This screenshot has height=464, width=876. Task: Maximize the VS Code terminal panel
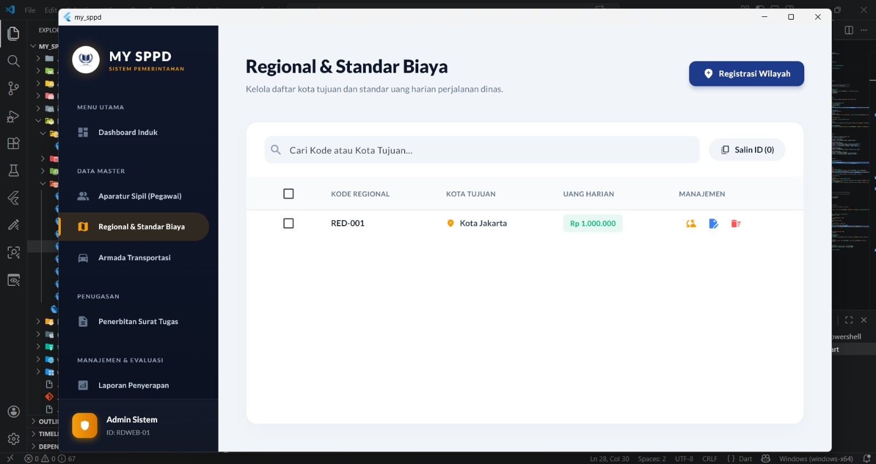click(849, 320)
